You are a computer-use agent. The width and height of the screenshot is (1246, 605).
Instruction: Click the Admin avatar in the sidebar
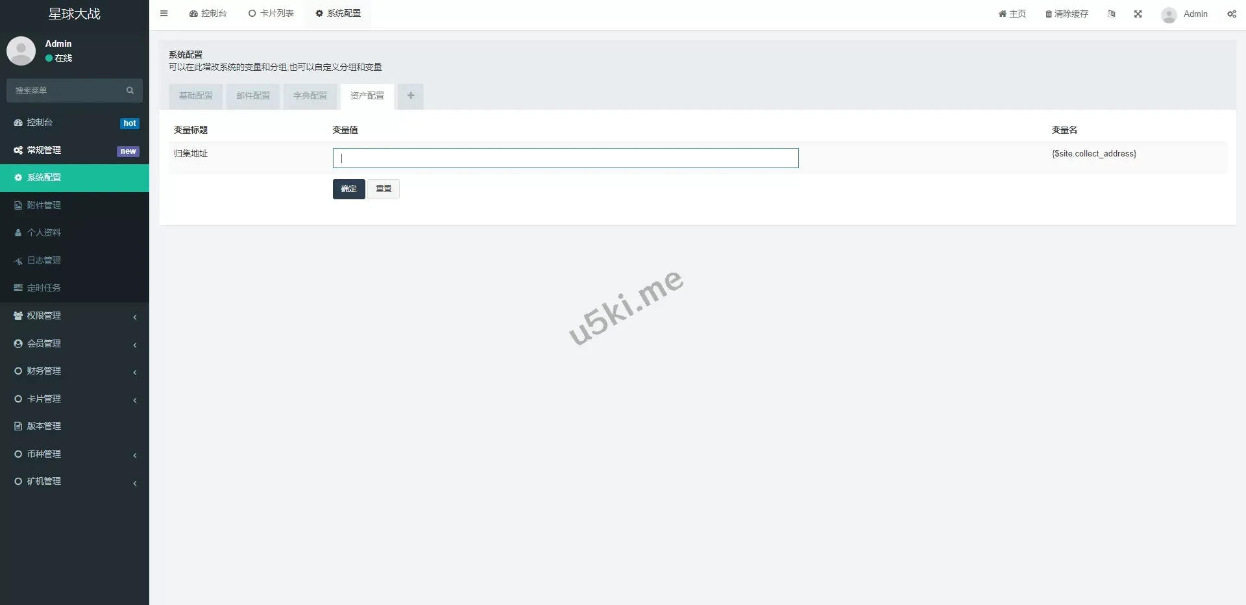(21, 51)
